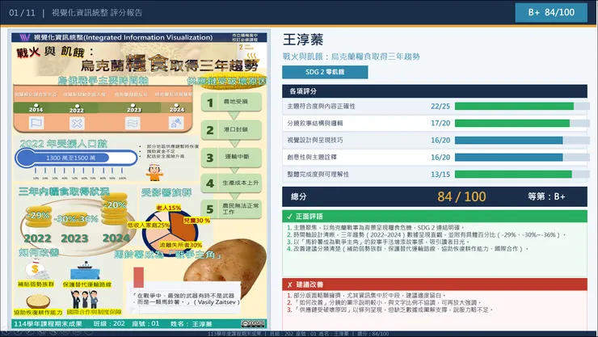Click the wave icon under year 2023

point(133,123)
